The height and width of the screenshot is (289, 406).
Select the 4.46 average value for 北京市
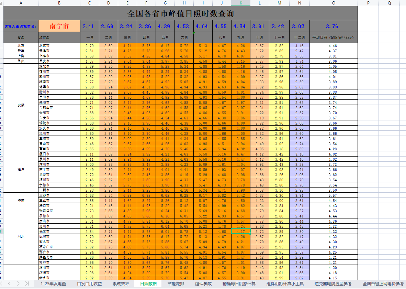point(334,46)
